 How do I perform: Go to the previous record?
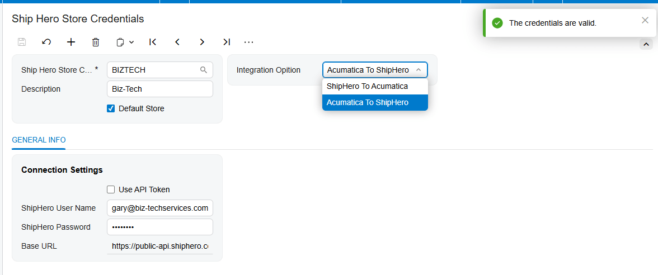(177, 42)
